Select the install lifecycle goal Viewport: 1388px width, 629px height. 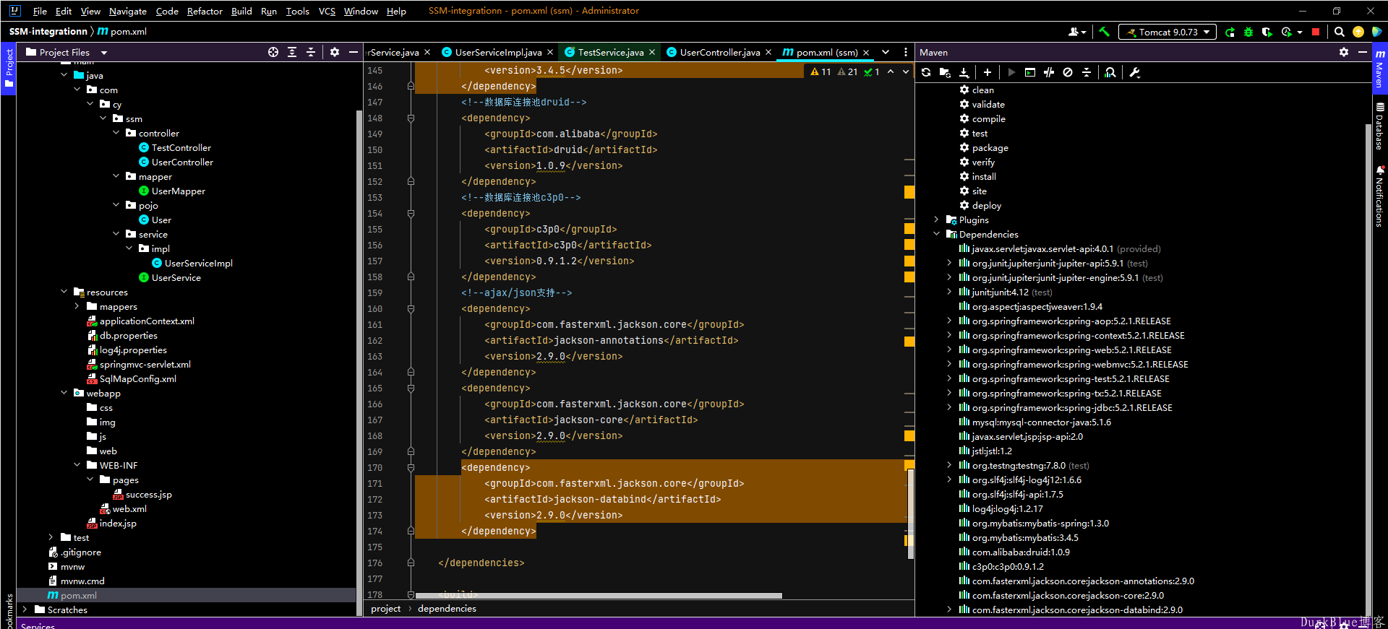pos(983,176)
